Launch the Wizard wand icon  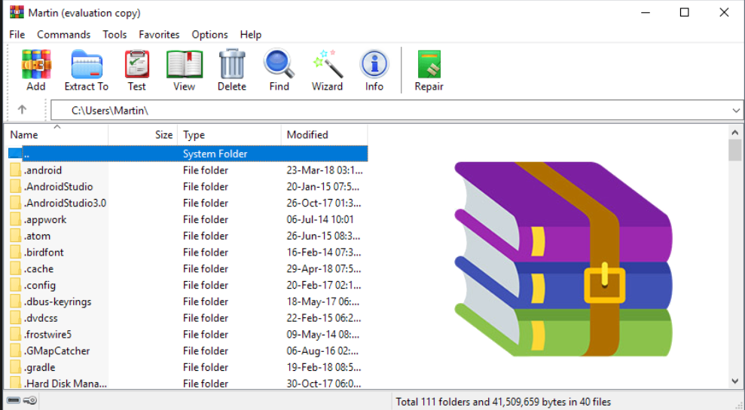pos(328,63)
